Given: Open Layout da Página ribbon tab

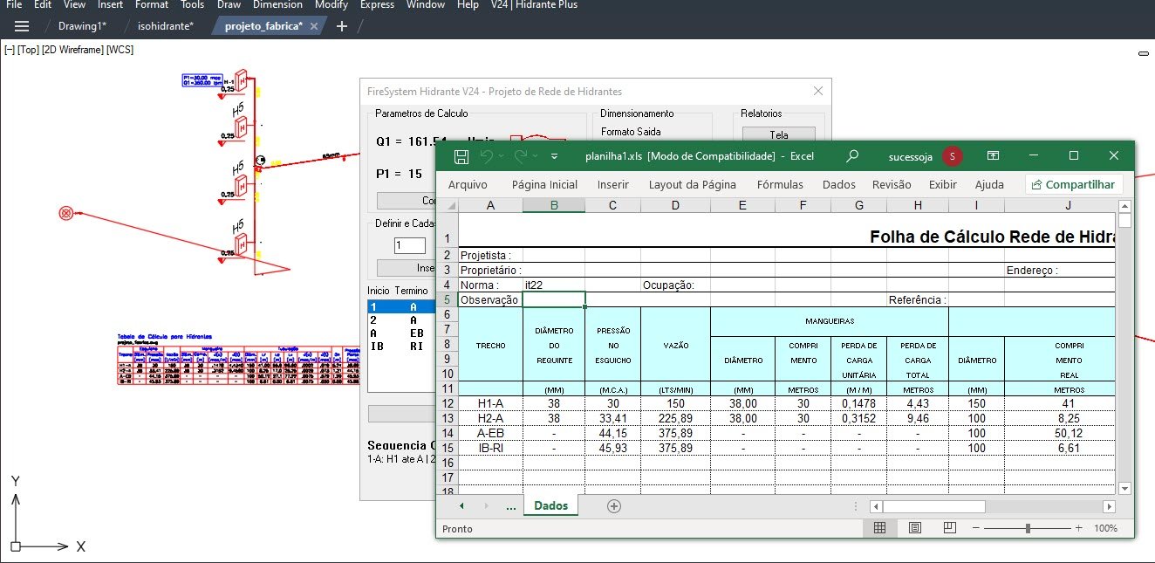Looking at the screenshot, I should point(692,184).
